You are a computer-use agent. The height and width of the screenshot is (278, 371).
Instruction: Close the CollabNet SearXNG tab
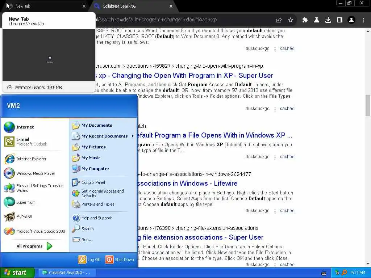tap(171, 6)
